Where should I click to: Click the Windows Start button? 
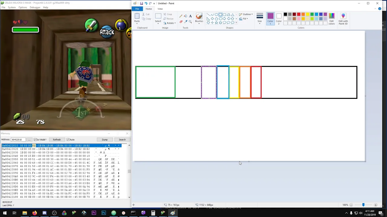click(x=4, y=213)
